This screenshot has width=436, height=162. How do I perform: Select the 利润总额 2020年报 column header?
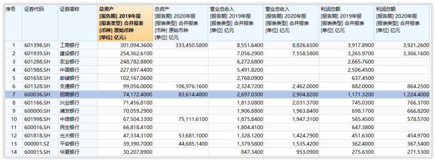402,23
